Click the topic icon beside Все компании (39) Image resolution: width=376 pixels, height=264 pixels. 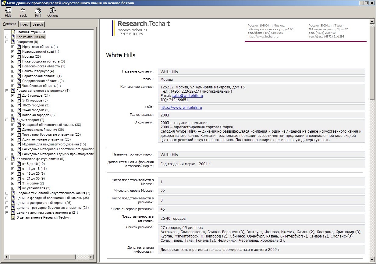click(13, 37)
